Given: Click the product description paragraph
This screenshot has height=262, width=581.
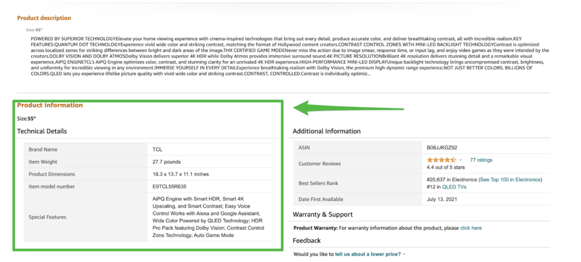Looking at the screenshot, I should (290, 57).
